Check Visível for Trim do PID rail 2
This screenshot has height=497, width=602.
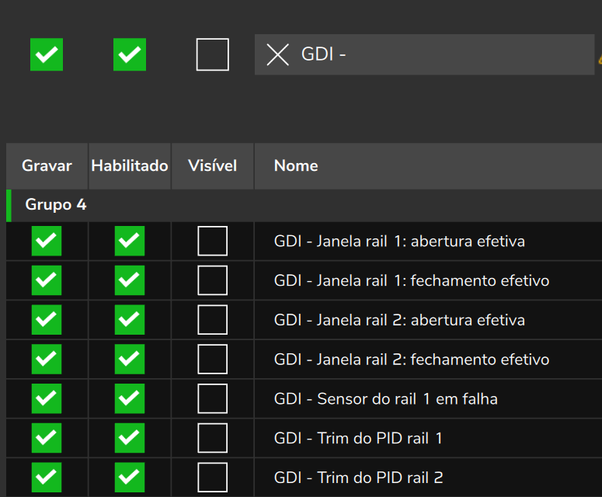tap(213, 478)
